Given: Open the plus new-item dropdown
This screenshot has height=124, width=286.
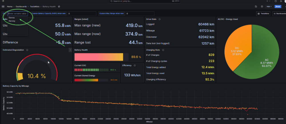Looking at the screenshot, I should click(268, 1).
